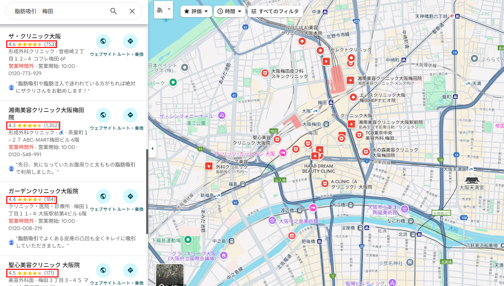The width and height of the screenshot is (504, 286).
Task: Click phone number 0120-008-219
Action: click(25, 228)
